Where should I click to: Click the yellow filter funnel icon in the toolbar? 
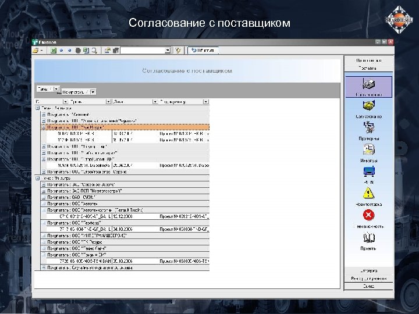click(x=178, y=50)
